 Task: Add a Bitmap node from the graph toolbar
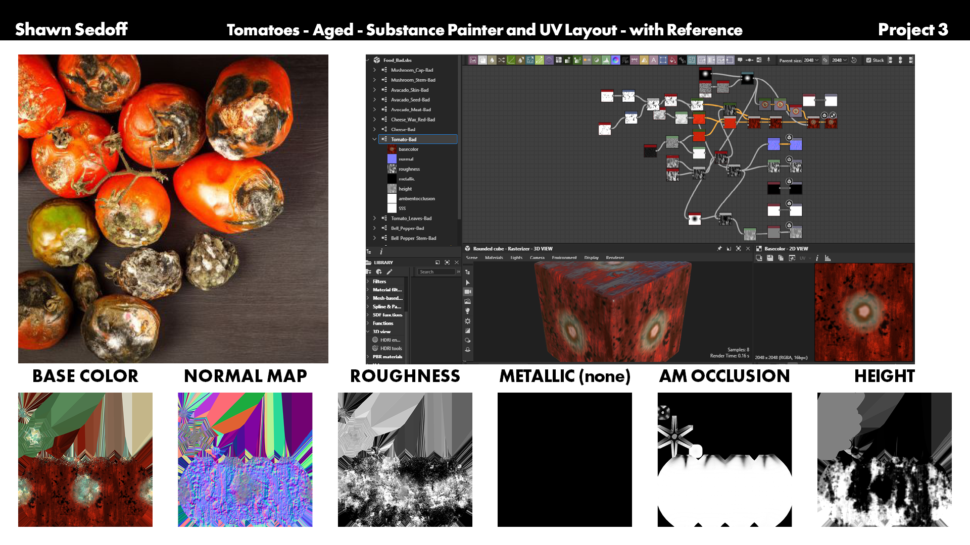[473, 60]
